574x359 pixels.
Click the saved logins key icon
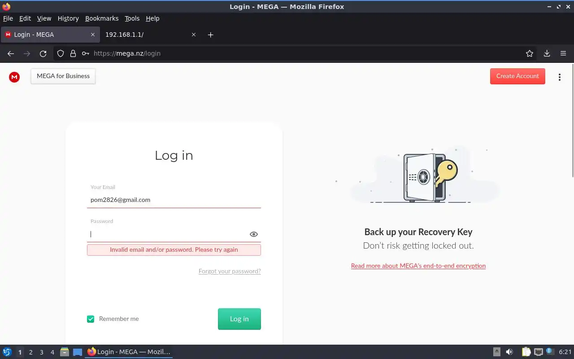[x=85, y=53]
